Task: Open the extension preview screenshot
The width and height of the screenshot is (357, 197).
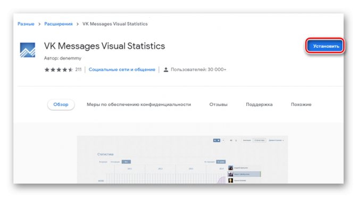Action: point(182,160)
